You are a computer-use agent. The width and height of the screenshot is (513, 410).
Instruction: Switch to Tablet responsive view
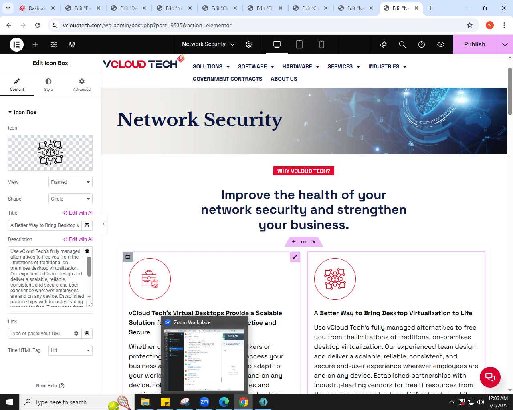[x=299, y=44]
